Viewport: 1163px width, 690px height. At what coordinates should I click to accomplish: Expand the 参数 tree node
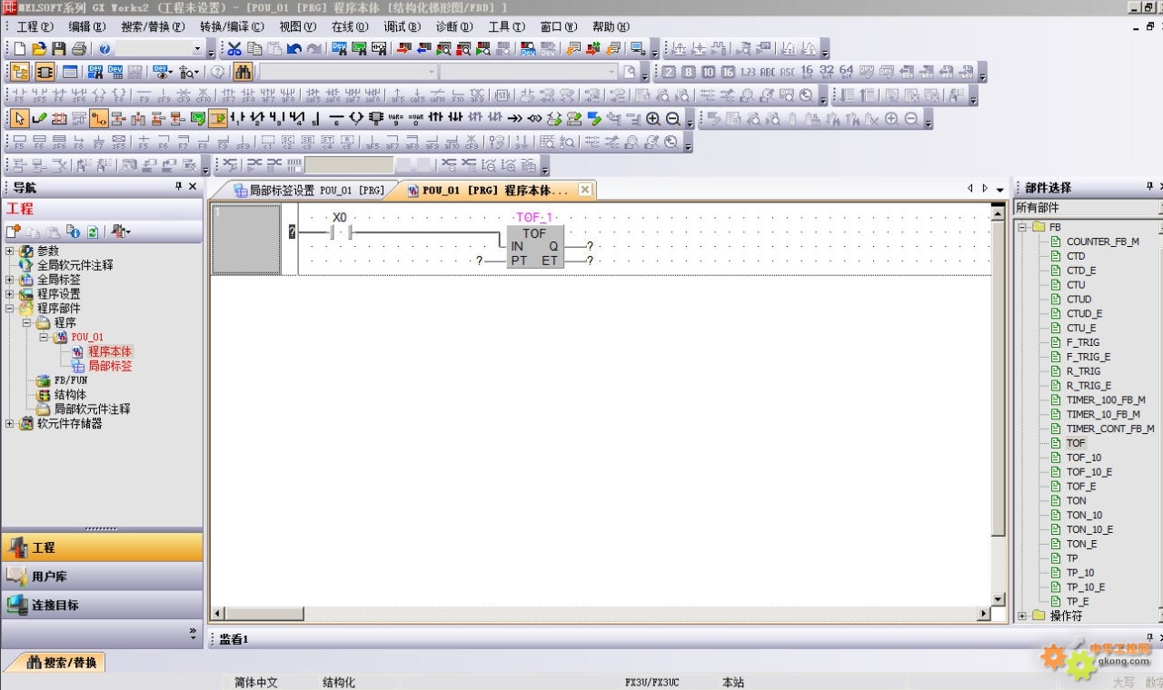[x=10, y=251]
